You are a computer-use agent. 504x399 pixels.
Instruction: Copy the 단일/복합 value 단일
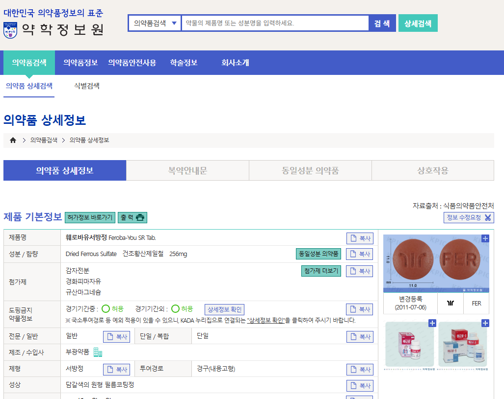tap(360, 337)
